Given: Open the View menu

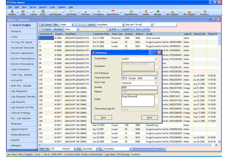Looking at the screenshot, I should (24, 7).
